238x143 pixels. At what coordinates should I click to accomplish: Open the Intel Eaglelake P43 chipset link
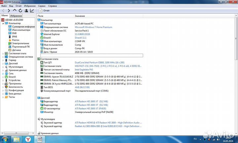point(84,70)
